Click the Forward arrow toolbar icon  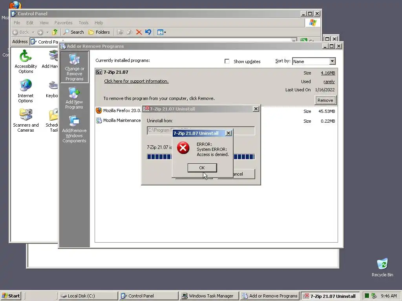coord(40,32)
